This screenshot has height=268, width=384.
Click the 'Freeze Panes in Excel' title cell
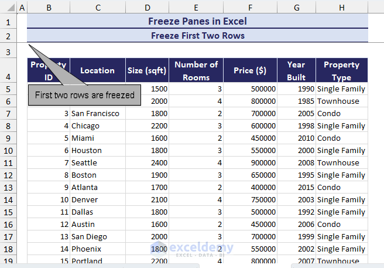pyautogui.click(x=197, y=21)
